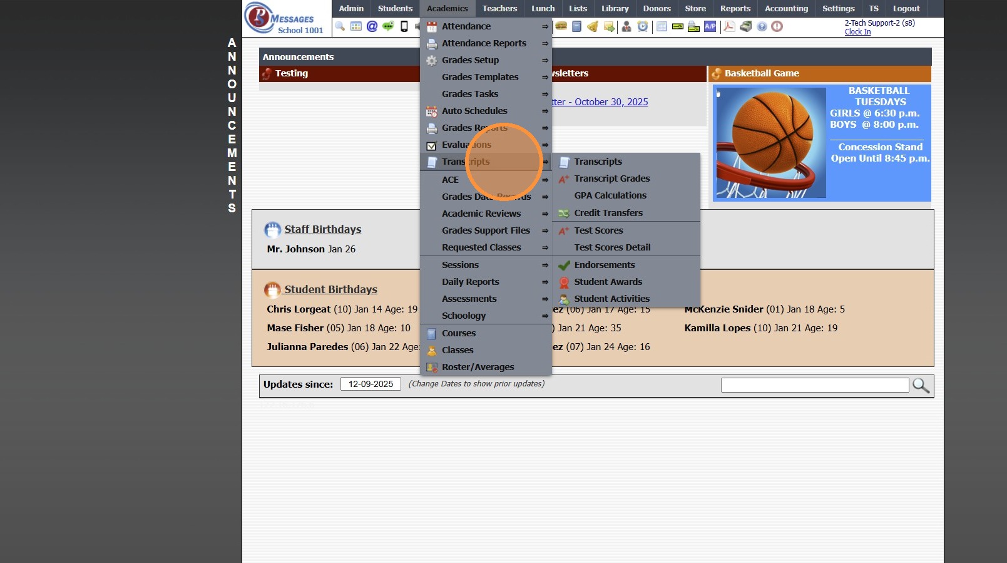Image resolution: width=1007 pixels, height=563 pixels.
Task: Click the alarm clock toolbar icon
Action: tap(643, 26)
